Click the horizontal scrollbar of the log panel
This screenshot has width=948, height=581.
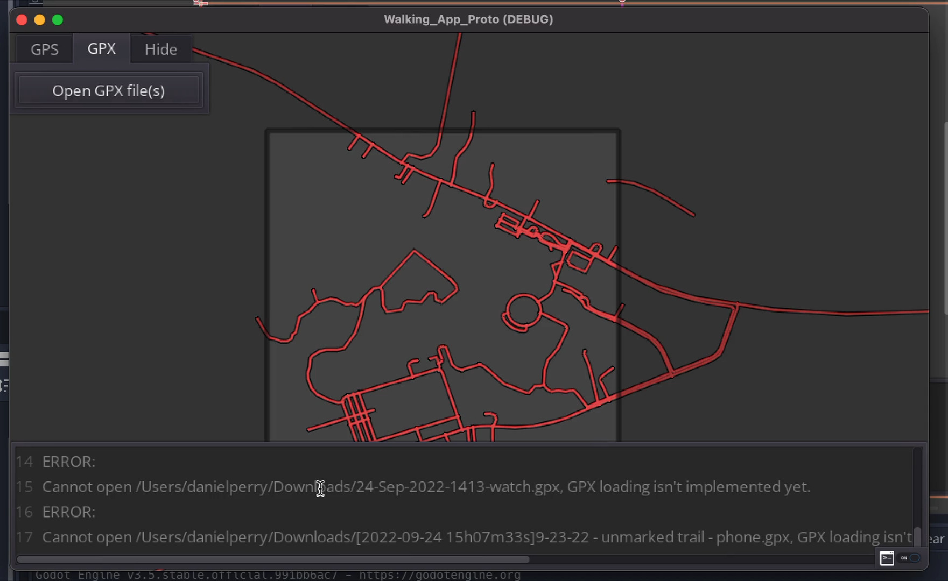click(x=272, y=559)
